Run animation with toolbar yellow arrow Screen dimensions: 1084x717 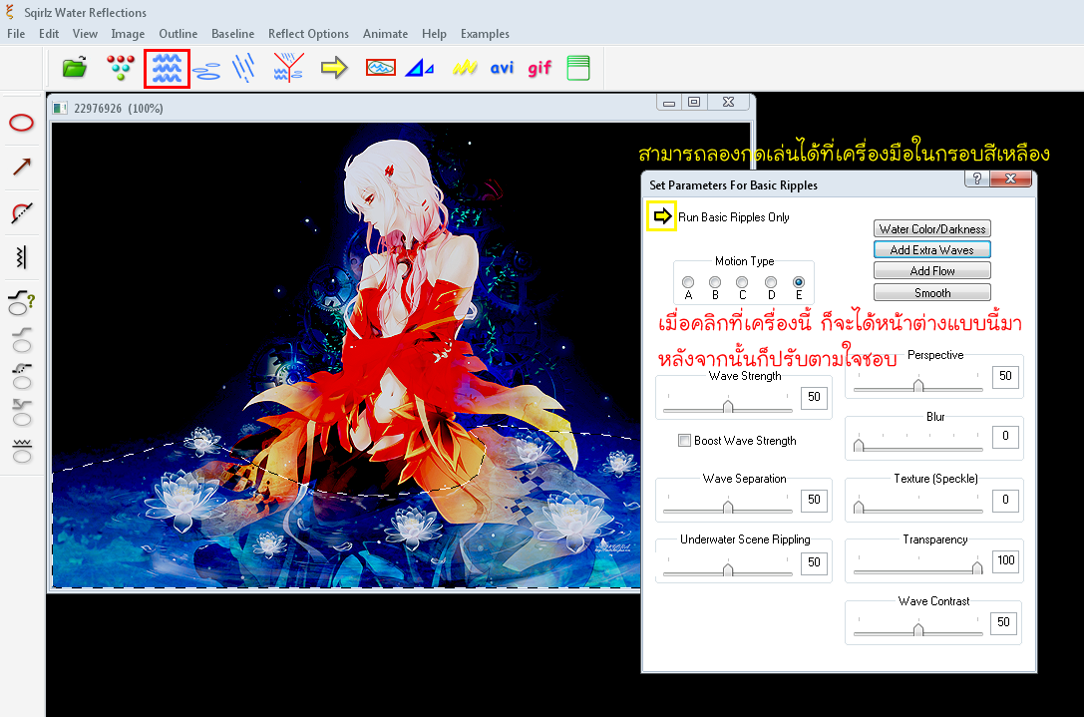334,68
